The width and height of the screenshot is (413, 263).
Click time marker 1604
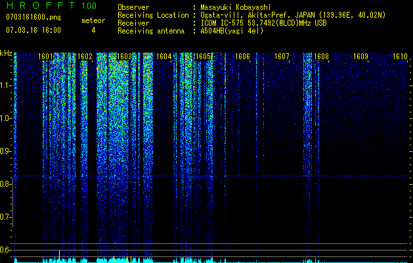click(164, 57)
